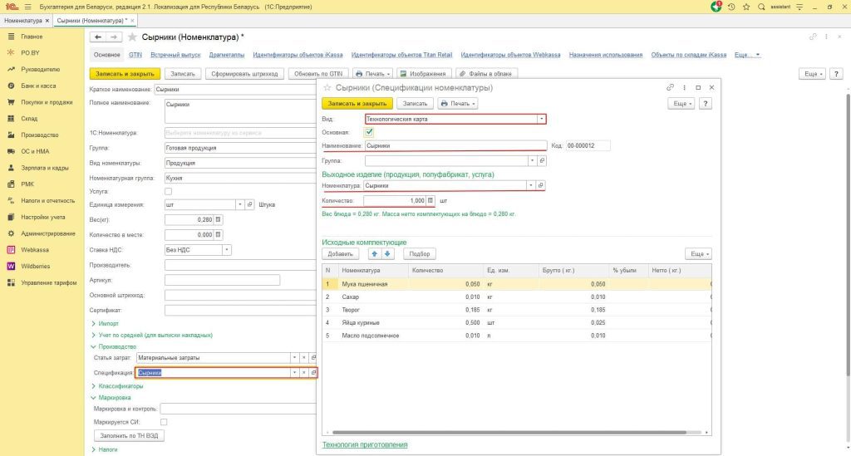Open the history clock icon in title bar

click(730, 7)
